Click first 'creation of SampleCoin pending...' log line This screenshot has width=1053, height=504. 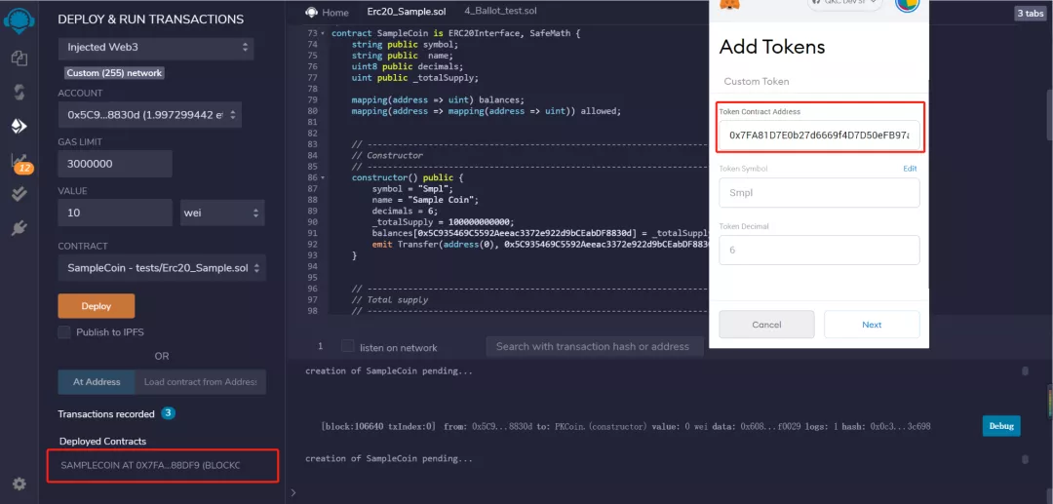(389, 371)
